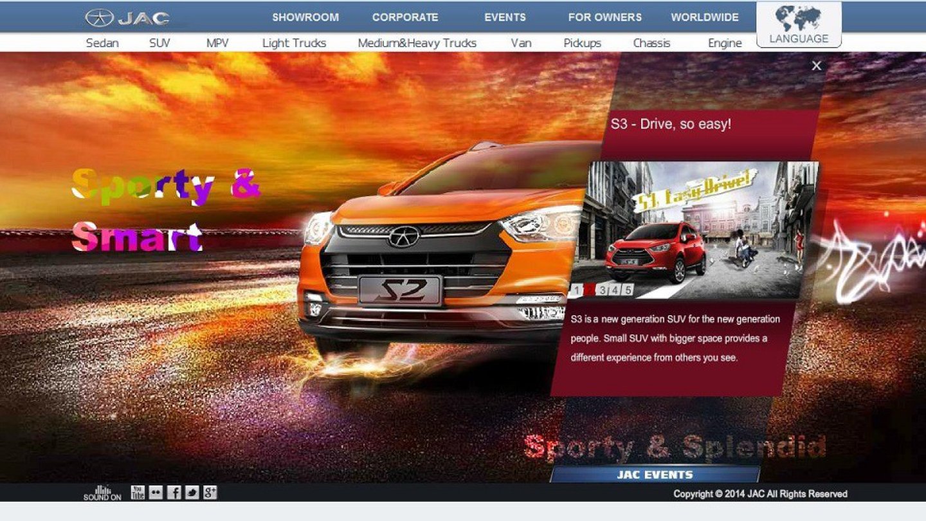Close the S3 events popup panel
The image size is (926, 521).
[x=816, y=66]
